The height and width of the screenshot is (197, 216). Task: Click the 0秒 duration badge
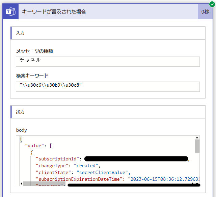[205, 12]
